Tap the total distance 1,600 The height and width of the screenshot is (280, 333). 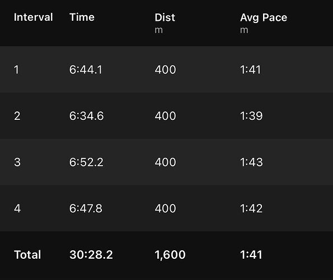170,255
